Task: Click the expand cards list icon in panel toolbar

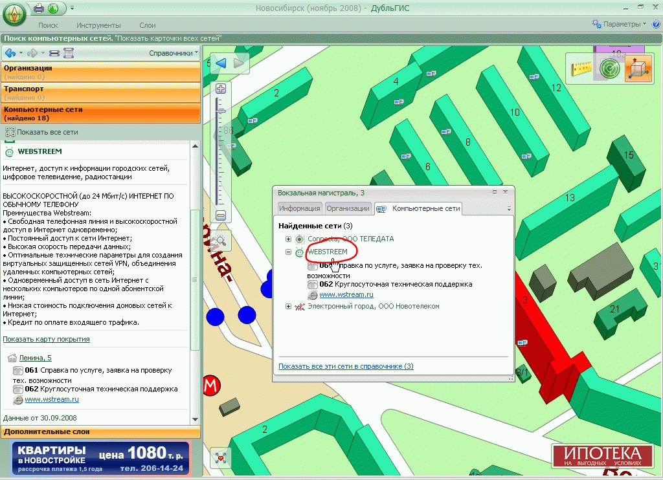Action: pyautogui.click(x=69, y=53)
